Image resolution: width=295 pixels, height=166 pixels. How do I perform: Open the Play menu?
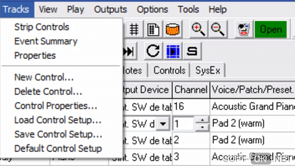coord(76,10)
